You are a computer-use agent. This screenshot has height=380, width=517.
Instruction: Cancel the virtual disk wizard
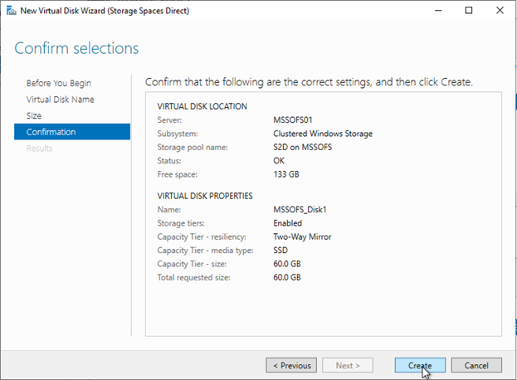[476, 365]
